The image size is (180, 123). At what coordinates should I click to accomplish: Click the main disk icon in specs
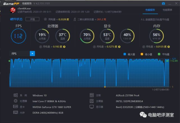[x=92, y=101]
